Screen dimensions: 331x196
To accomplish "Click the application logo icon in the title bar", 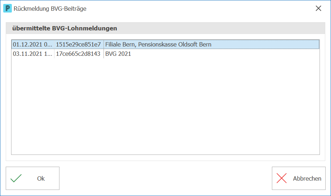I will pos(8,9).
